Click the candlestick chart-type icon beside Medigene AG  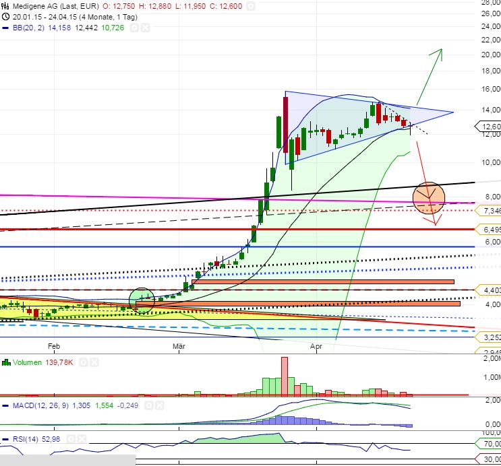pos(5,6)
